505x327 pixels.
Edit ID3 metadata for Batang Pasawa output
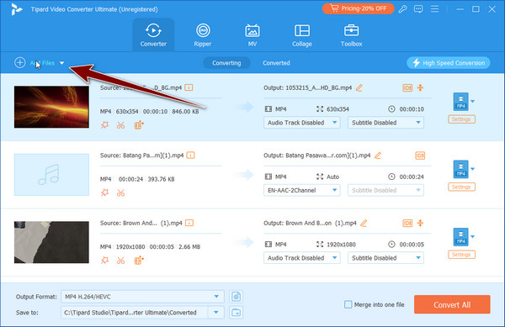(420, 156)
